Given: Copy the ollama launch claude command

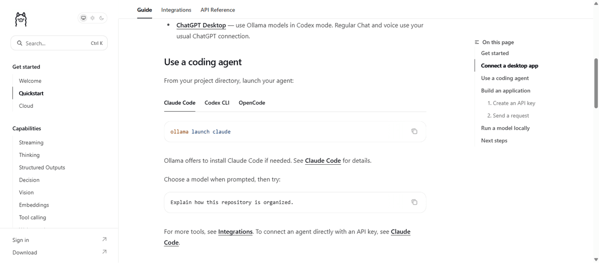Looking at the screenshot, I should (x=414, y=131).
